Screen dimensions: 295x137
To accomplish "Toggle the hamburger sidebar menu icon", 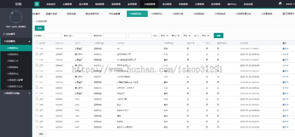I will pos(37,4).
